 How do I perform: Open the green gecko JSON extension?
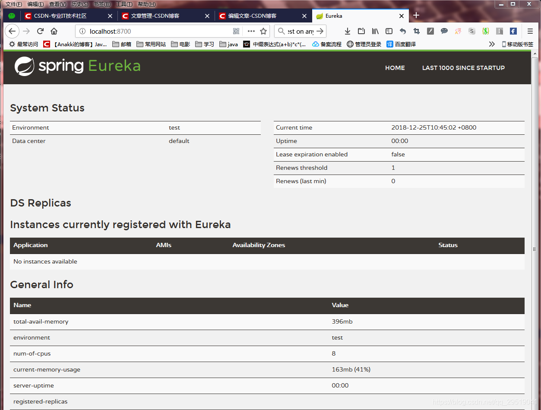tap(486, 31)
